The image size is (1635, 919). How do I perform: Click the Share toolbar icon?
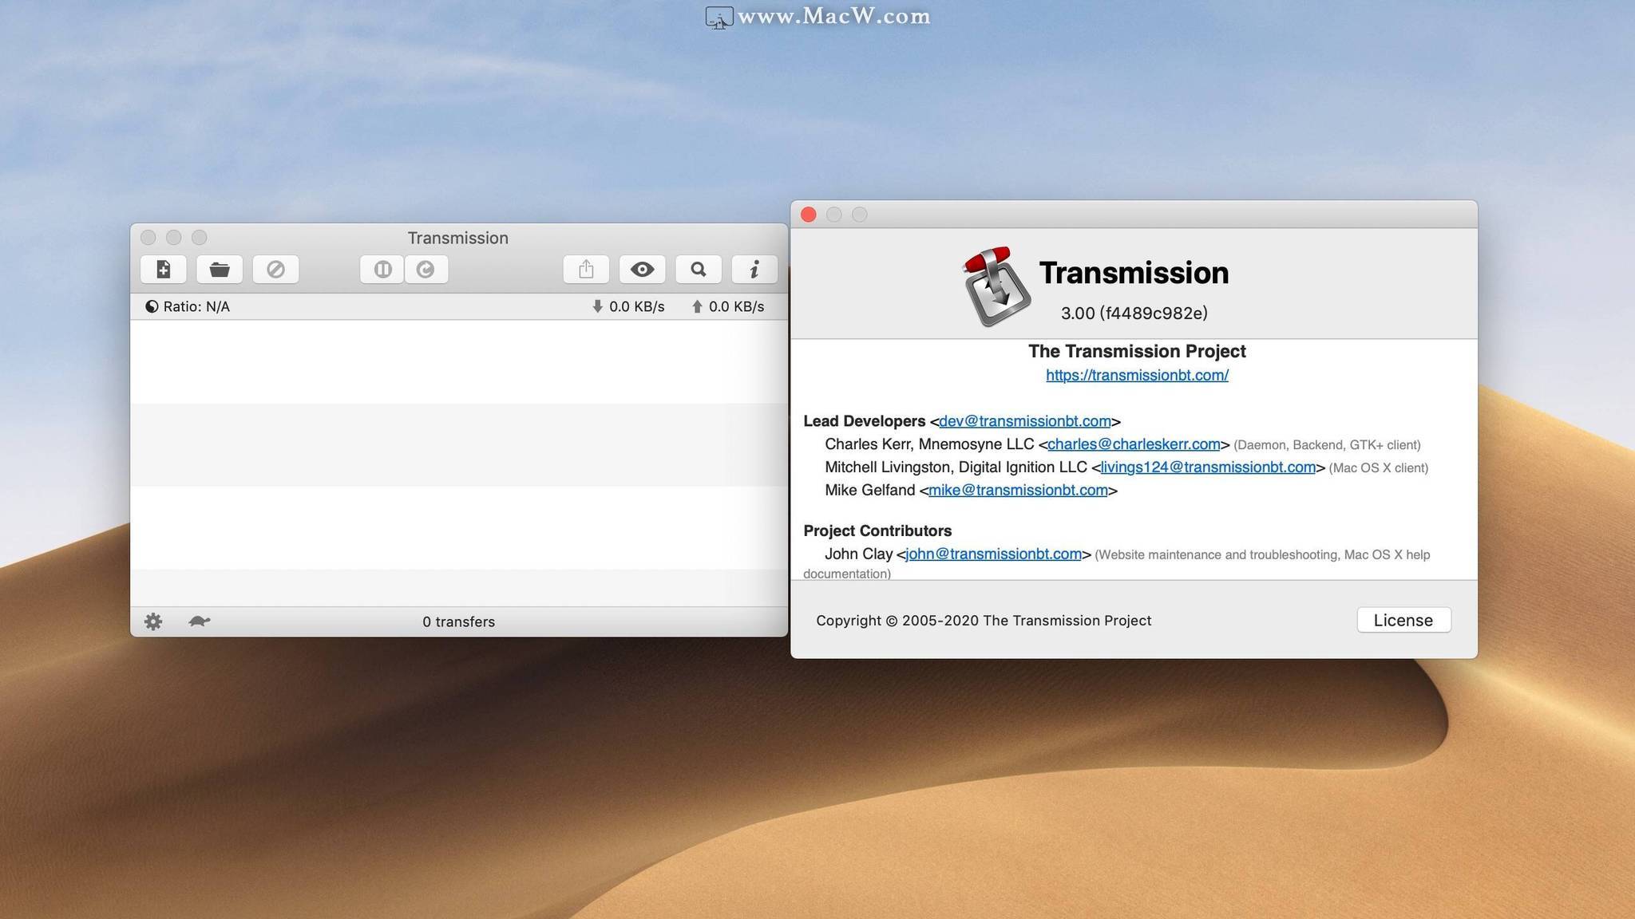[586, 269]
